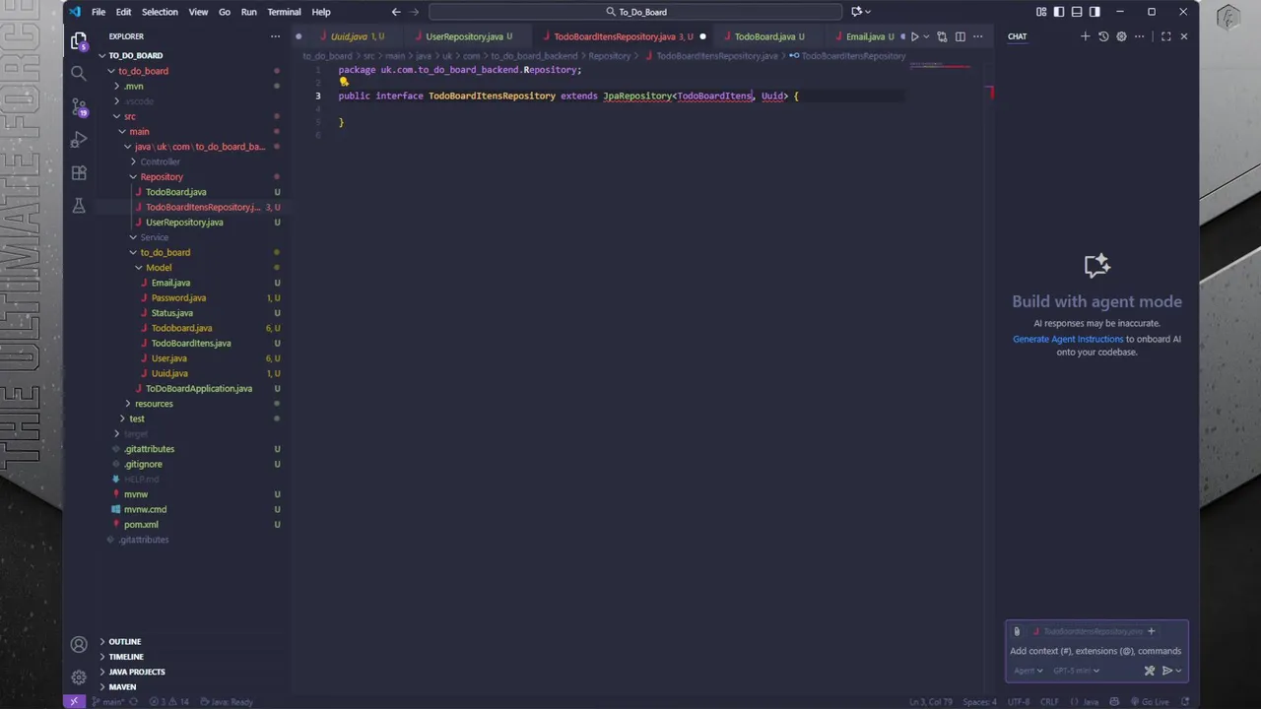The image size is (1261, 709).
Task: Open the Selection menu
Action: coord(160,12)
